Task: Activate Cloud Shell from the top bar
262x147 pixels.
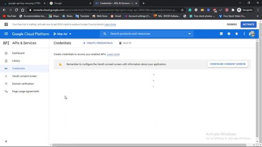Action: coord(221,34)
